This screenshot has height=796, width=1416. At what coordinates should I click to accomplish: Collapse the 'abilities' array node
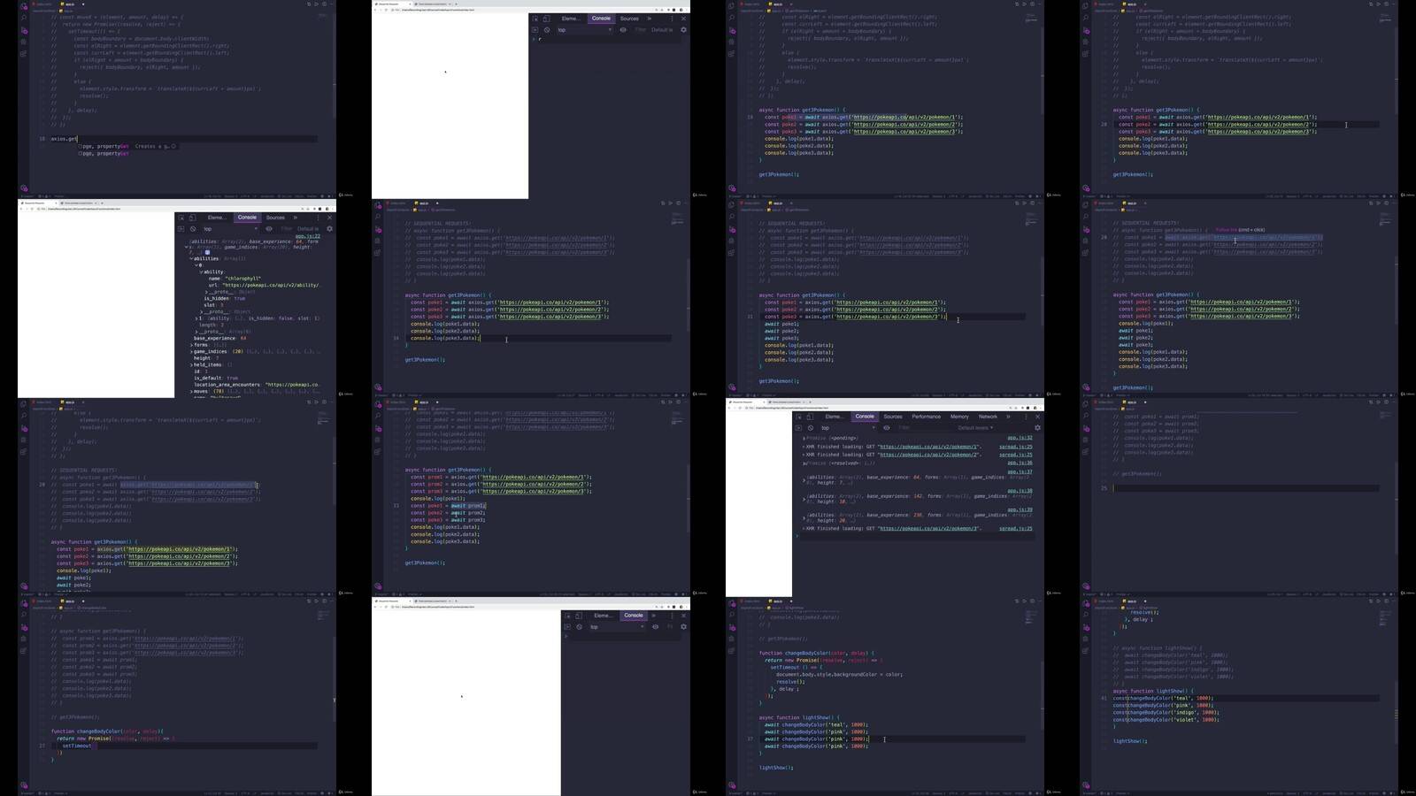pyautogui.click(x=191, y=259)
